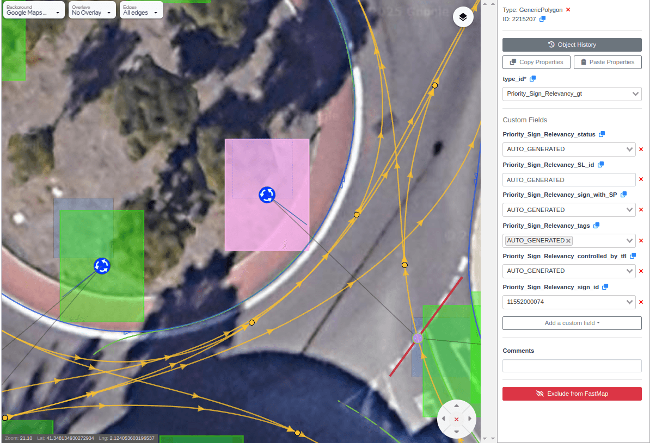
Task: Click the roundabout sign icon on green polygon
Action: pos(102,266)
